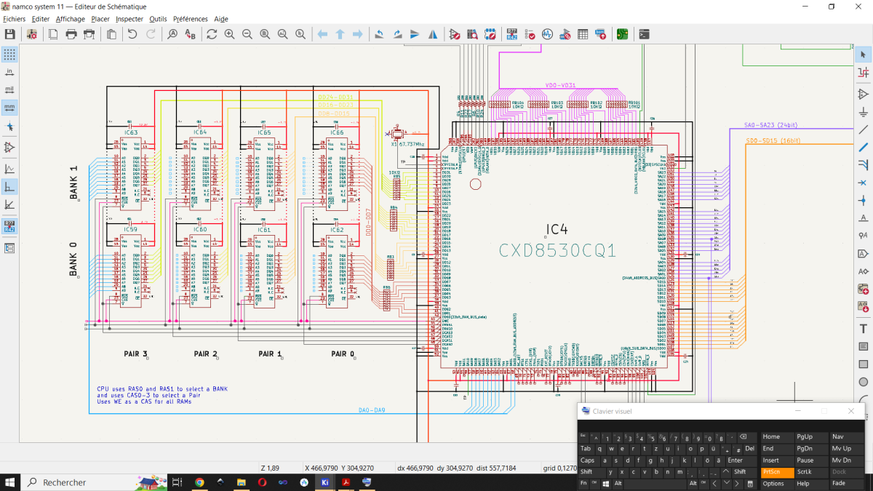Toggle hidden pins display
873x491 pixels.
pyautogui.click(x=9, y=148)
